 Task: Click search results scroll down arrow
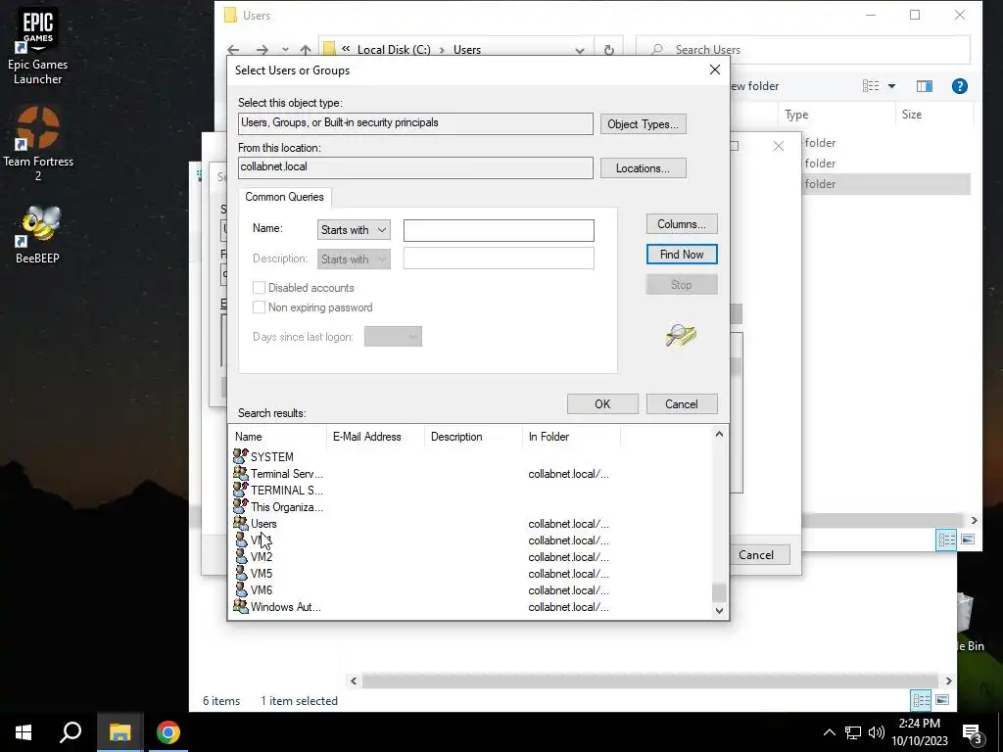click(x=719, y=611)
